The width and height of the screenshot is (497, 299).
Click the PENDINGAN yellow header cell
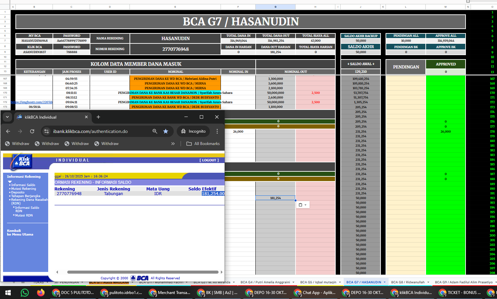(406, 67)
